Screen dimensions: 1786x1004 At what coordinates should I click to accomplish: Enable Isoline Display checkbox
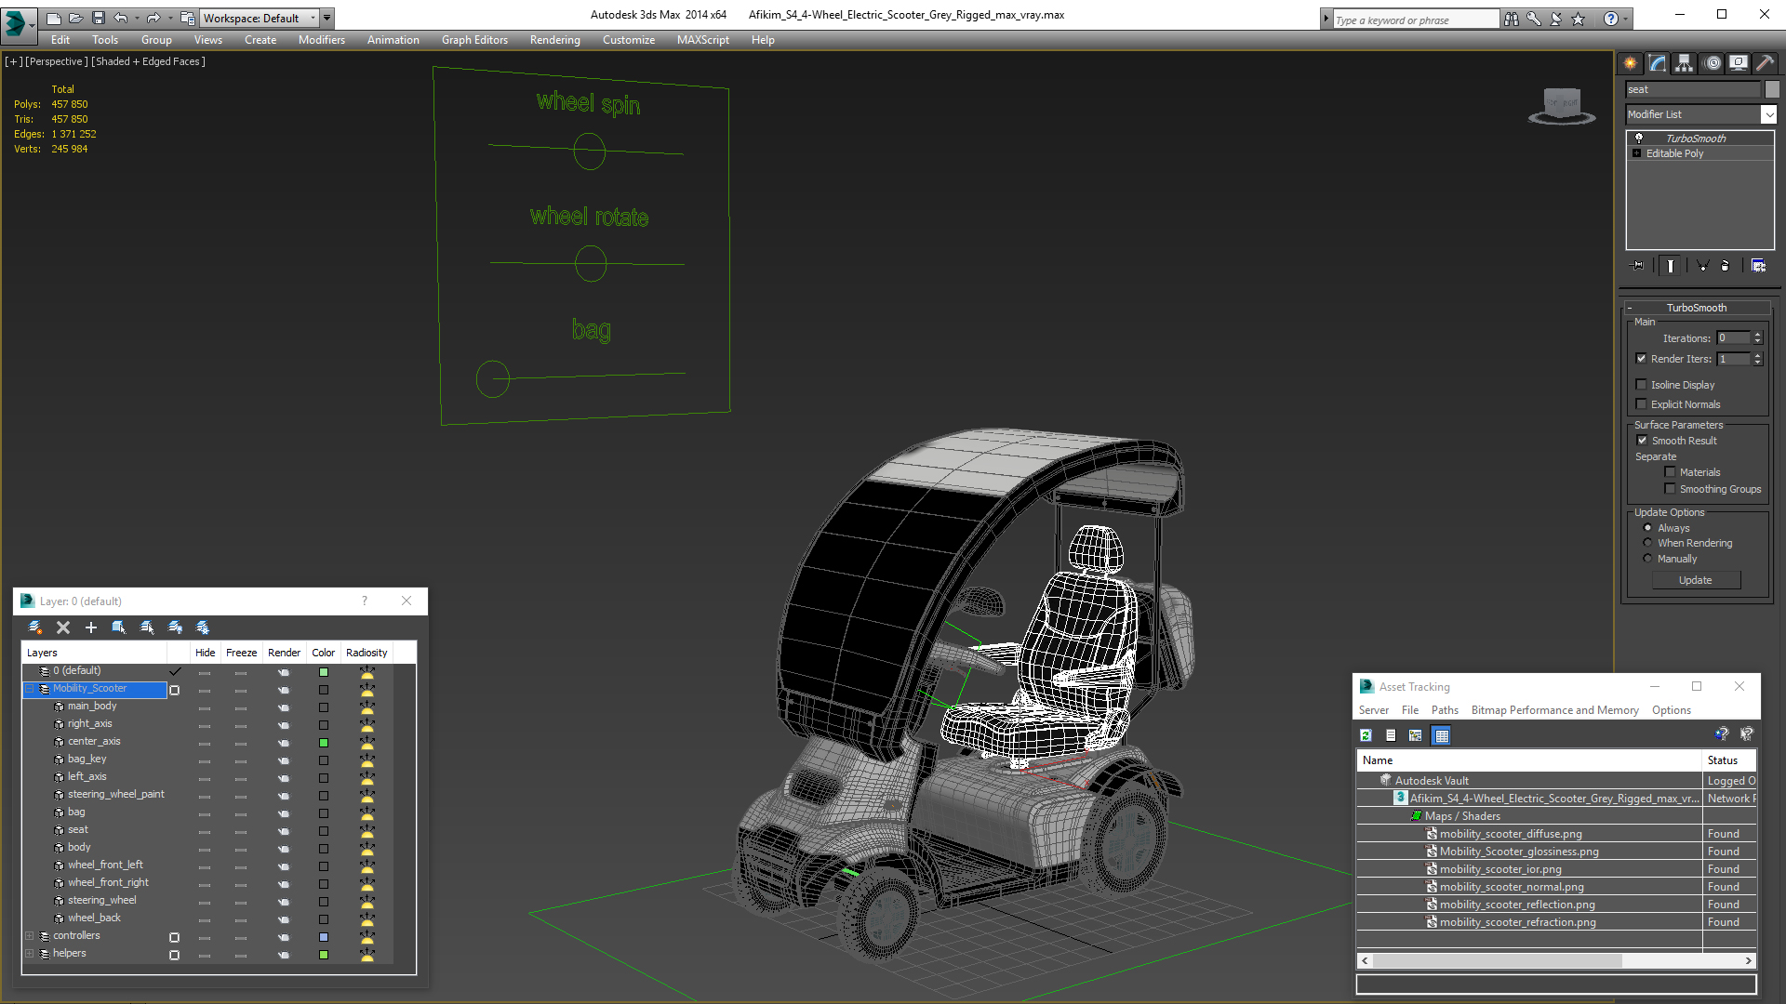pyautogui.click(x=1641, y=385)
